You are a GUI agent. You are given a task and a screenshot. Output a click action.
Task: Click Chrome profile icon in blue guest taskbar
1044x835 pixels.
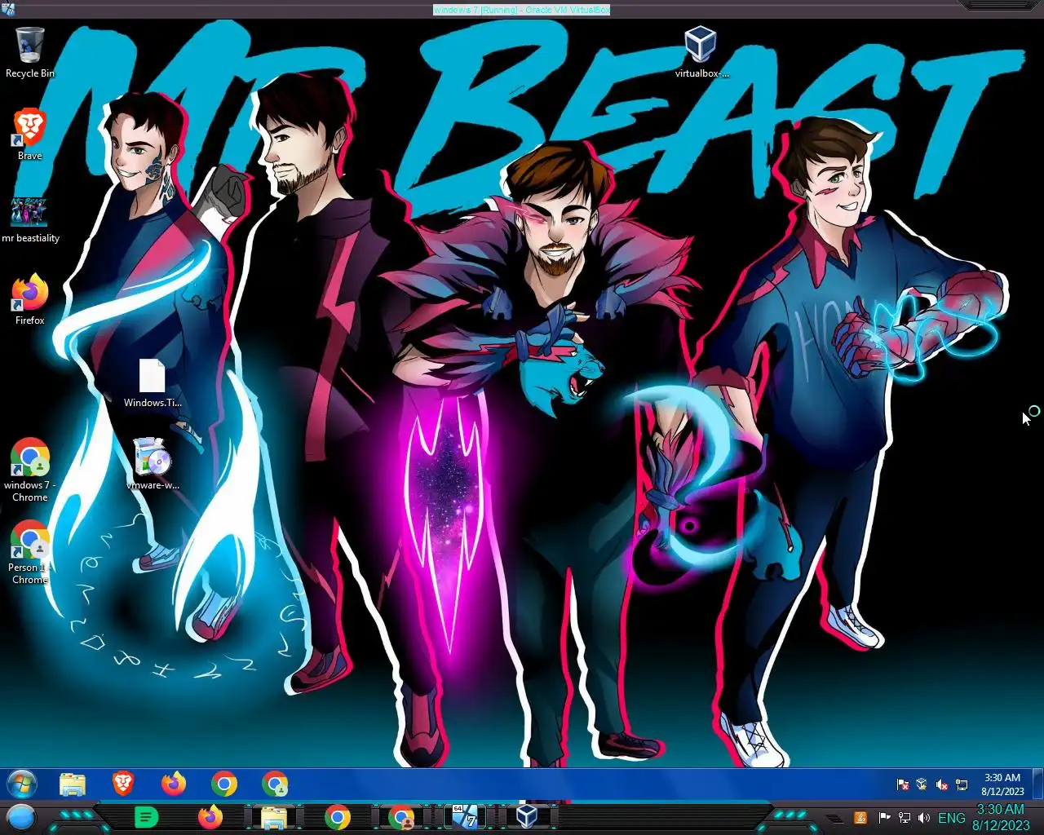[x=275, y=784]
